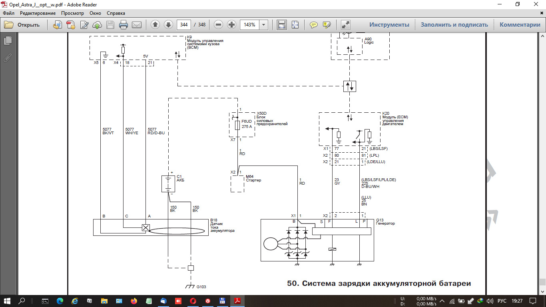The image size is (546, 307).
Task: Open the Инструменты pane
Action: point(389,25)
